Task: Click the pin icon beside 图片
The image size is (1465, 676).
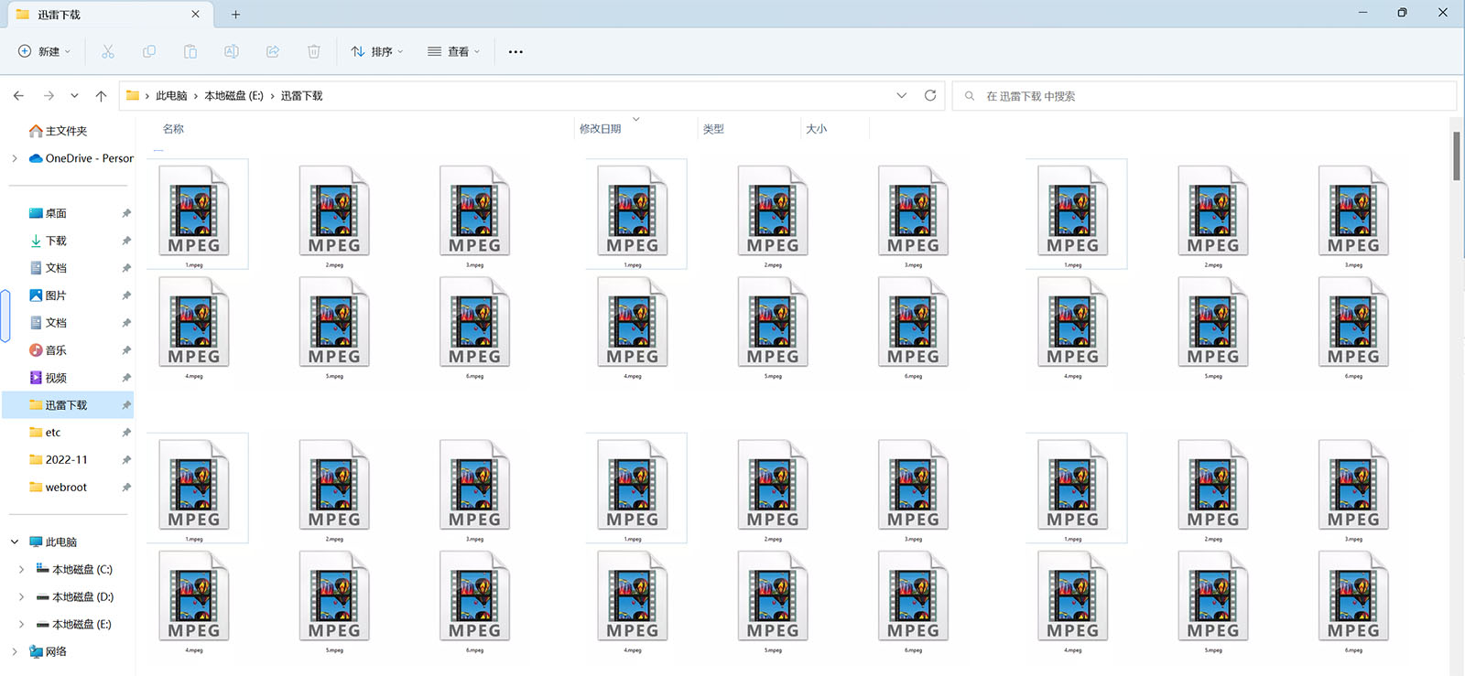Action: pyautogui.click(x=126, y=295)
